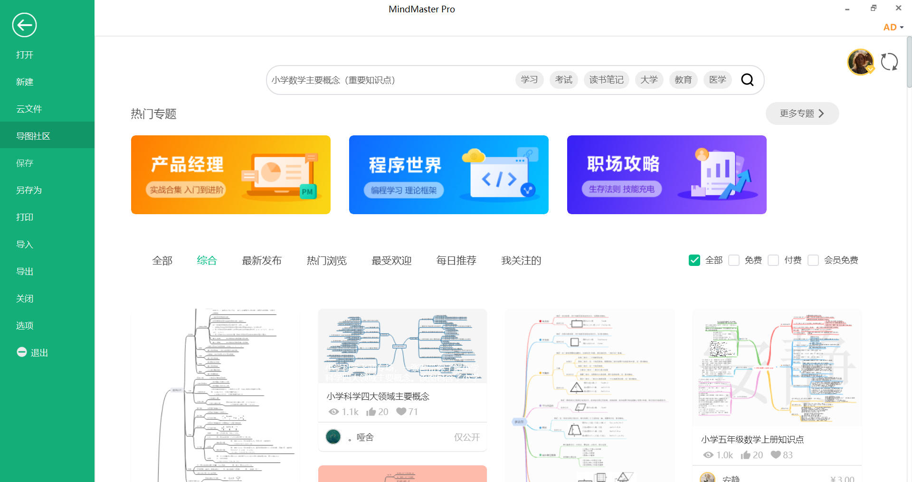The image size is (912, 482).
Task: Click heart icon on 小学五年级数学上册知识点
Action: click(776, 454)
